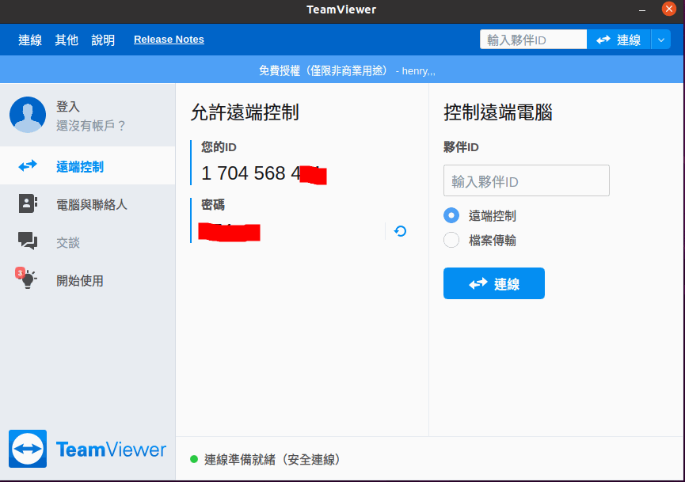The width and height of the screenshot is (685, 482).
Task: Focus the top bar 輸入夥伴ID field
Action: click(x=533, y=40)
